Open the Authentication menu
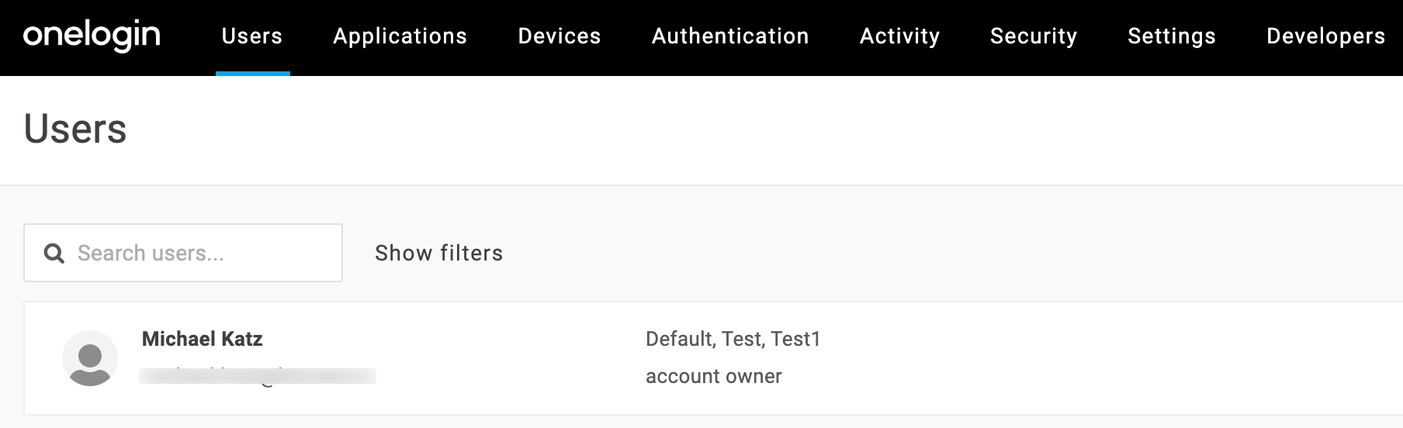 tap(730, 36)
